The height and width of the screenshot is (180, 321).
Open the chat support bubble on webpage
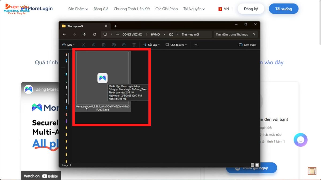pyautogui.click(x=301, y=140)
